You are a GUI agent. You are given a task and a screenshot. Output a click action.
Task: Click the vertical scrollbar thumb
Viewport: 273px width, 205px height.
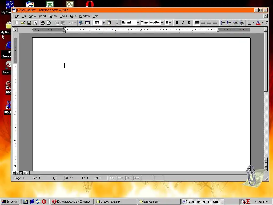[266, 61]
